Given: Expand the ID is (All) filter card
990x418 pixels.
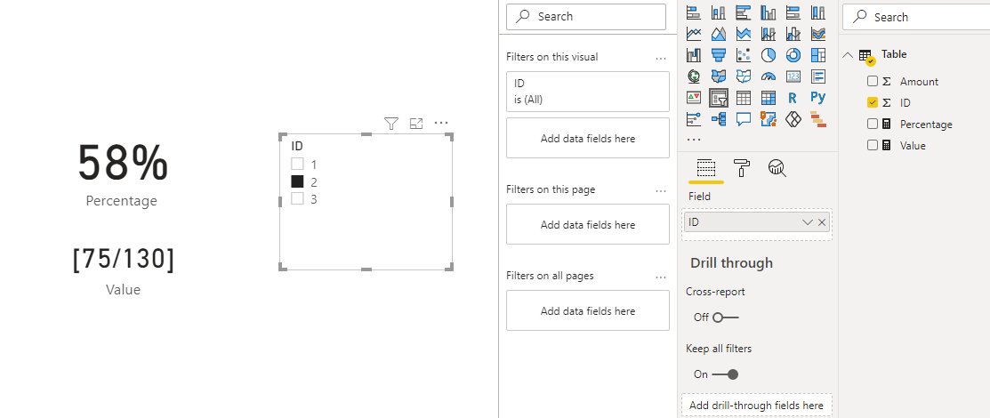Looking at the screenshot, I should click(588, 92).
